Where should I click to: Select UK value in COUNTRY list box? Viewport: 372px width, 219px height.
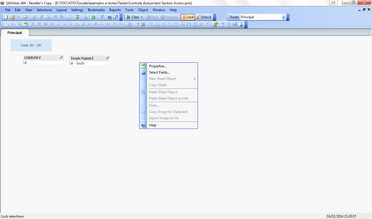pyautogui.click(x=43, y=63)
